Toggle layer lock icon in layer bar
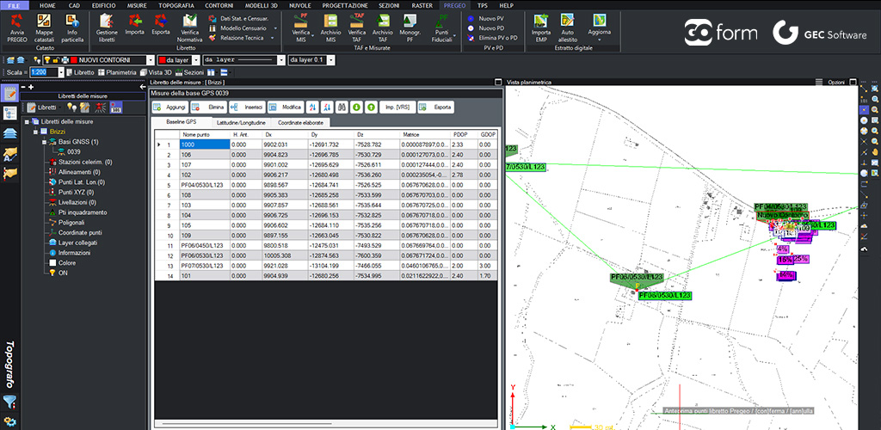 click(x=56, y=59)
